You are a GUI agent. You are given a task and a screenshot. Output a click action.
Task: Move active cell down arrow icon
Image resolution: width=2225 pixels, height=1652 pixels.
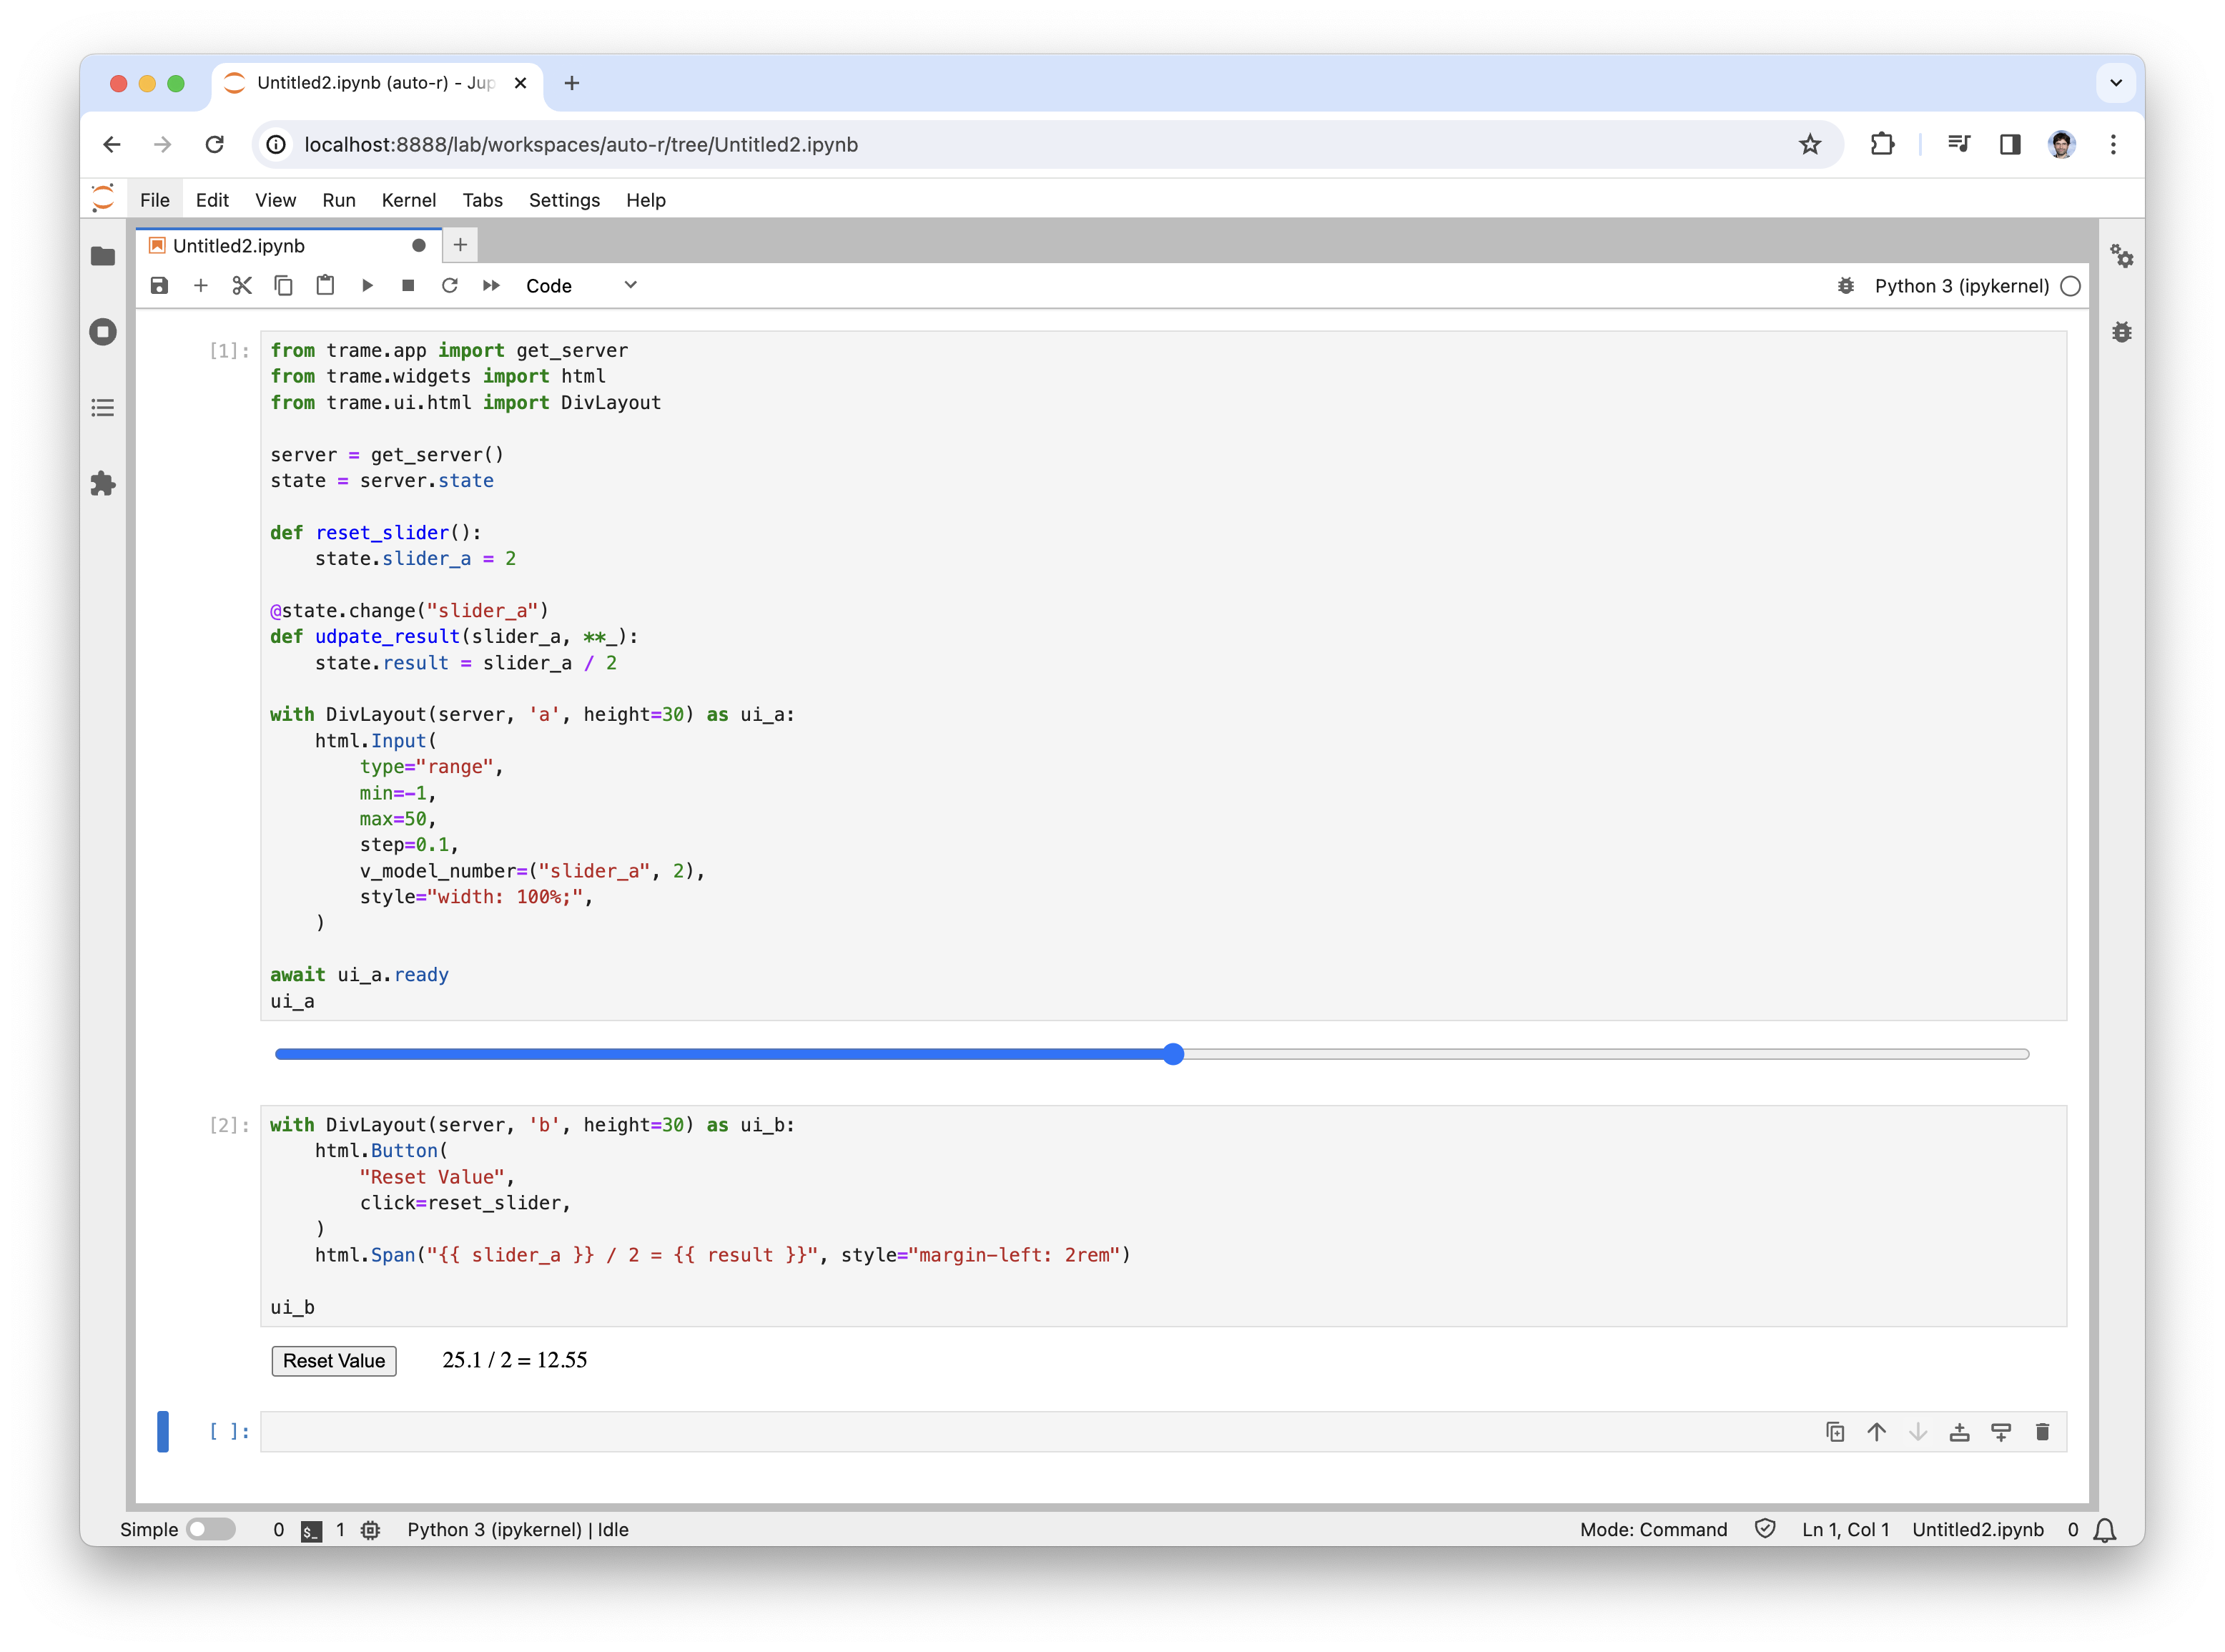point(1918,1432)
